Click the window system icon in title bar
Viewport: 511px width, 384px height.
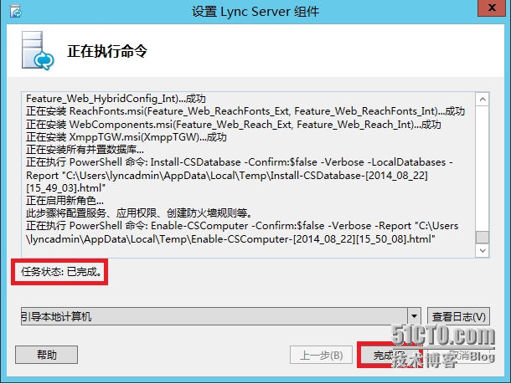(16, 12)
